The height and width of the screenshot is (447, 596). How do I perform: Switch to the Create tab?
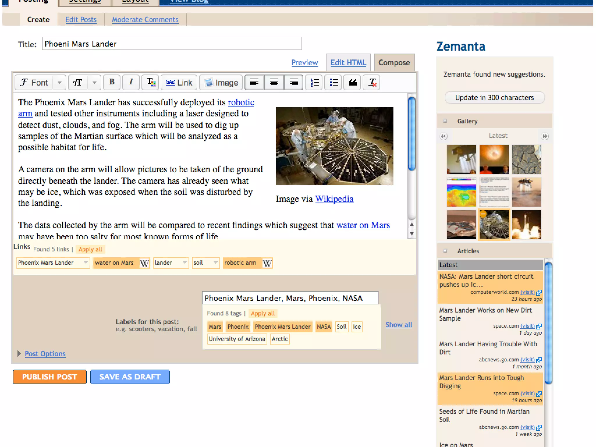click(38, 19)
